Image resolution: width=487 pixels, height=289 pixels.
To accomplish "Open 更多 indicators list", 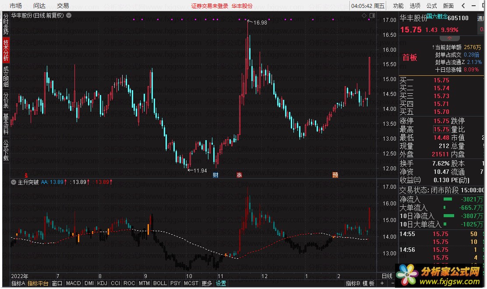I will pyautogui.click(x=207, y=283).
